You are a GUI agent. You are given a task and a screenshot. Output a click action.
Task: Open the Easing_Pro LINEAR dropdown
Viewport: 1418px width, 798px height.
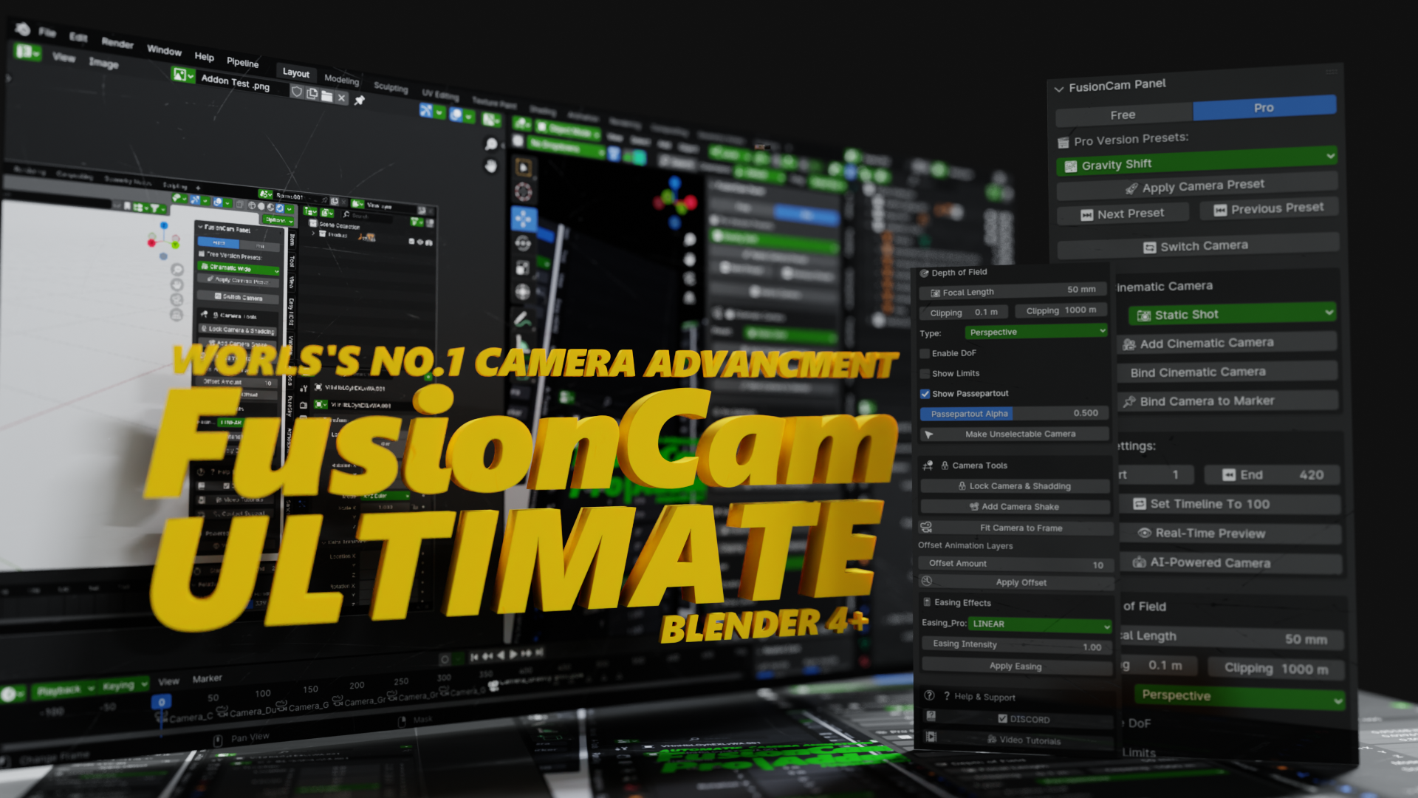(x=1039, y=624)
